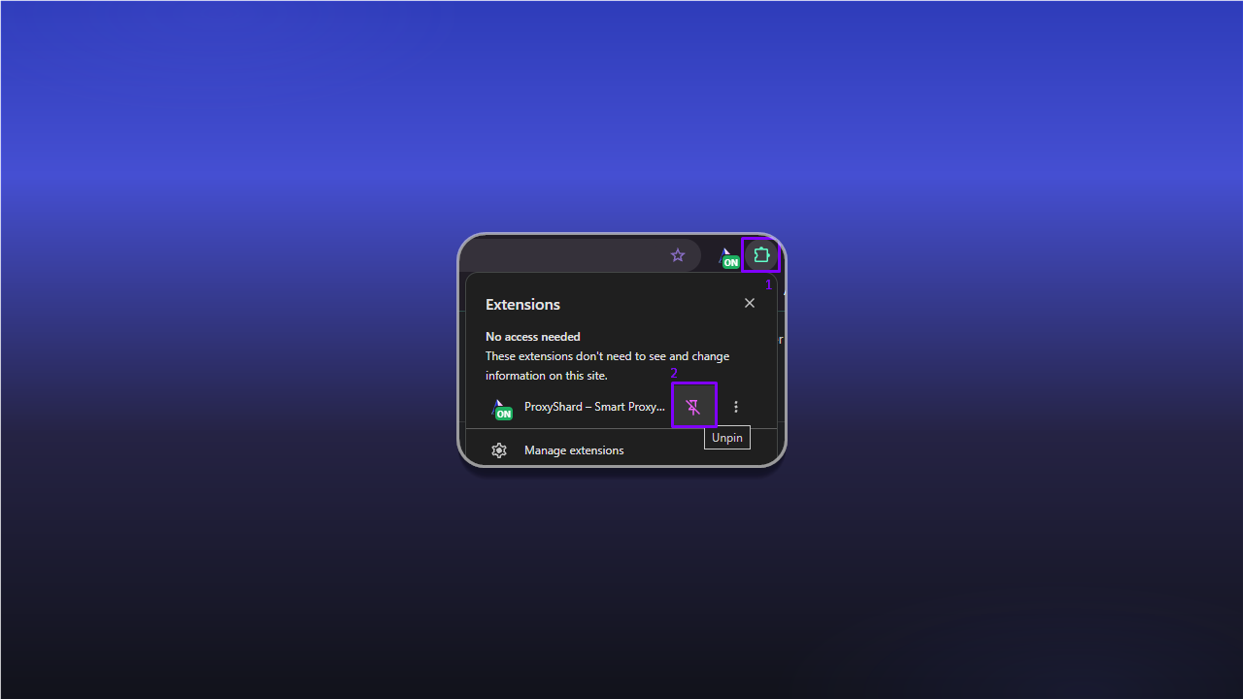Toggle the Extensions puzzle icon in the toolbar

point(761,255)
